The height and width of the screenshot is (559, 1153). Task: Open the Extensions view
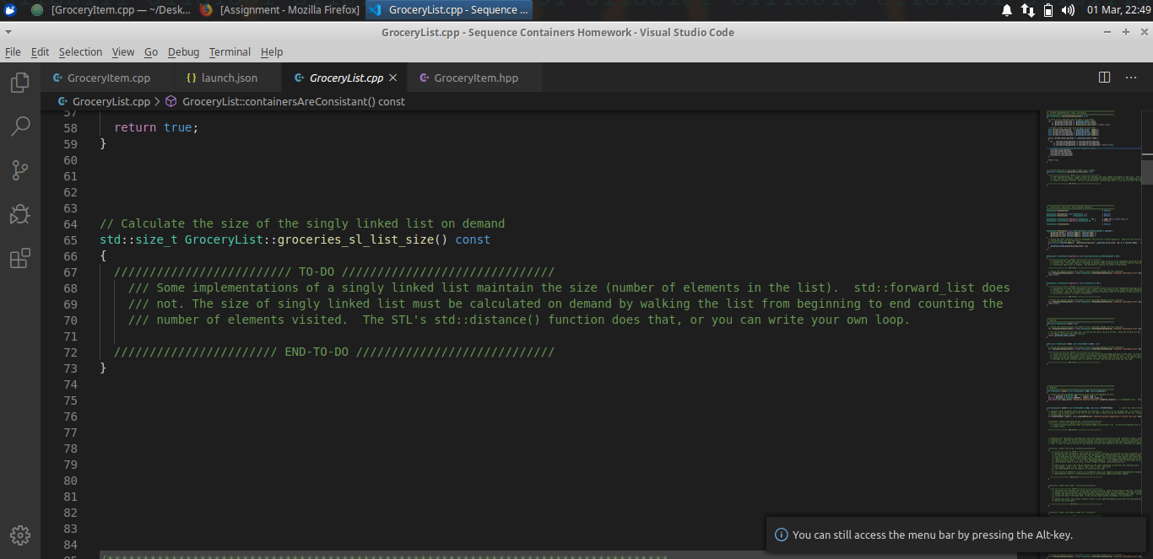19,258
